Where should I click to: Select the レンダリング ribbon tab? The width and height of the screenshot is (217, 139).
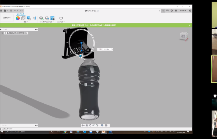tap(21, 14)
